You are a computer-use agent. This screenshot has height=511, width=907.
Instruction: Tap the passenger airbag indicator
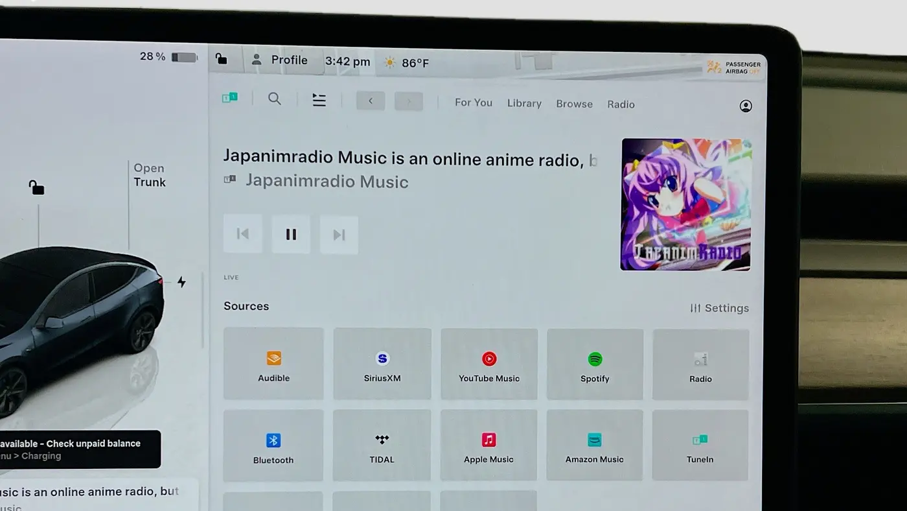(x=733, y=67)
